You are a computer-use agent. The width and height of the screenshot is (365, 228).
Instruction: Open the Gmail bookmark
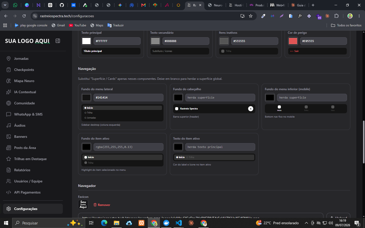(58, 25)
